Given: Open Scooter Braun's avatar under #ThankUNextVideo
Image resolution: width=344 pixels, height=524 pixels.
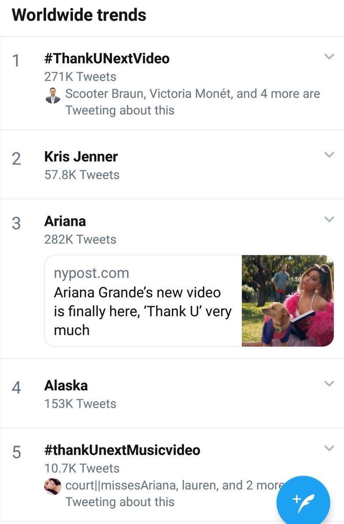Looking at the screenshot, I should tap(53, 95).
